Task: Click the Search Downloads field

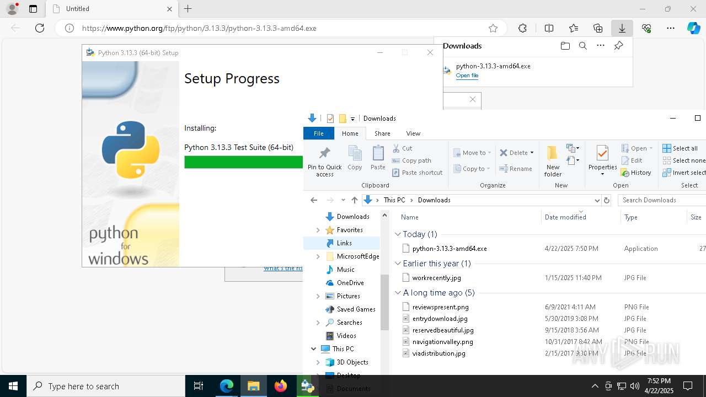Action: pos(661,200)
